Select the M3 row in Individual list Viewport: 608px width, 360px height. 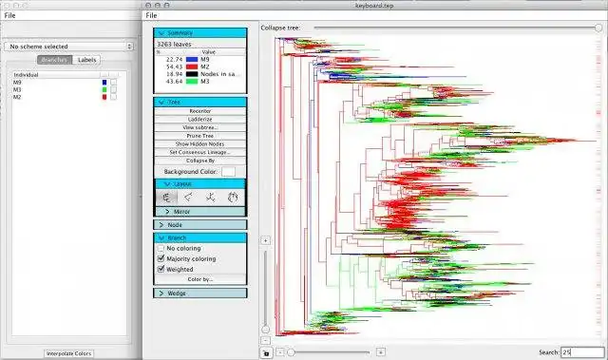(68, 89)
